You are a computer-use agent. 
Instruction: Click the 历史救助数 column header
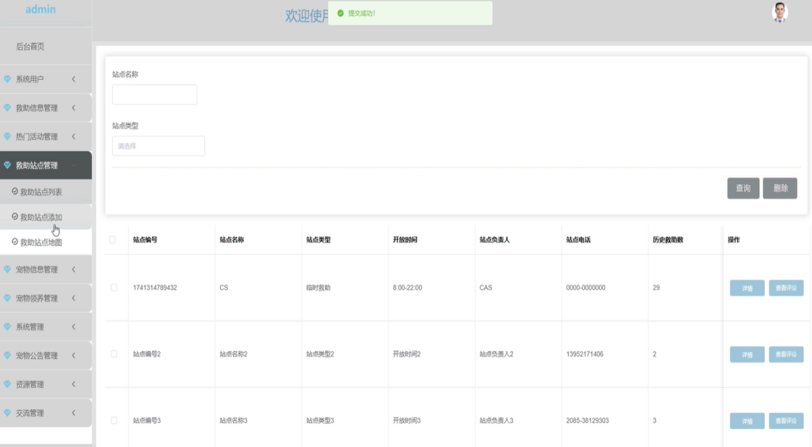(668, 239)
